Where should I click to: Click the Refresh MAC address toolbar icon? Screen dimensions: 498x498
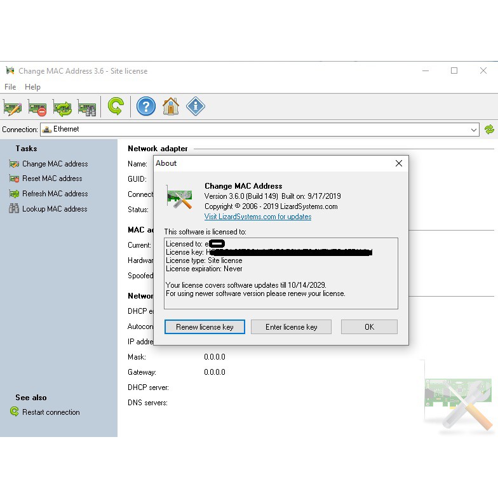pos(62,107)
